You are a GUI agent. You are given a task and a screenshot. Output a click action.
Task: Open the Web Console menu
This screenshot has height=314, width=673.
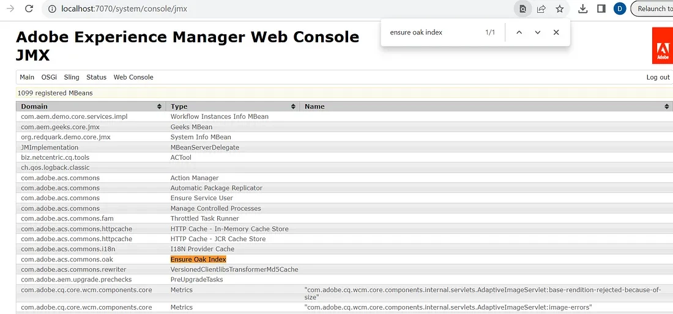click(133, 77)
